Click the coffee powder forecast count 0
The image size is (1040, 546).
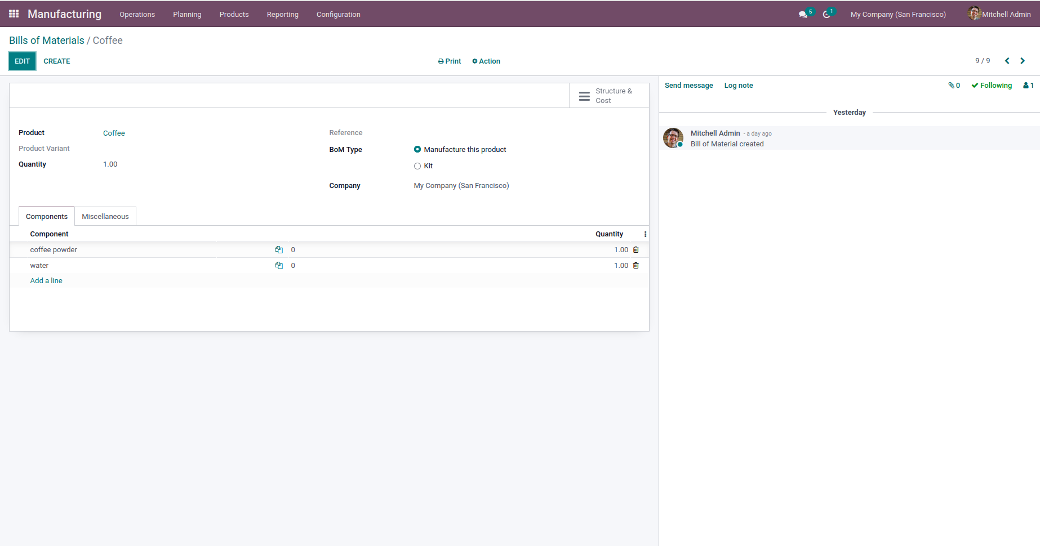pos(293,250)
